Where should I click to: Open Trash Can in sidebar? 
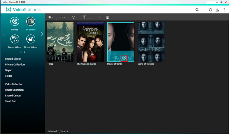coord(11,101)
